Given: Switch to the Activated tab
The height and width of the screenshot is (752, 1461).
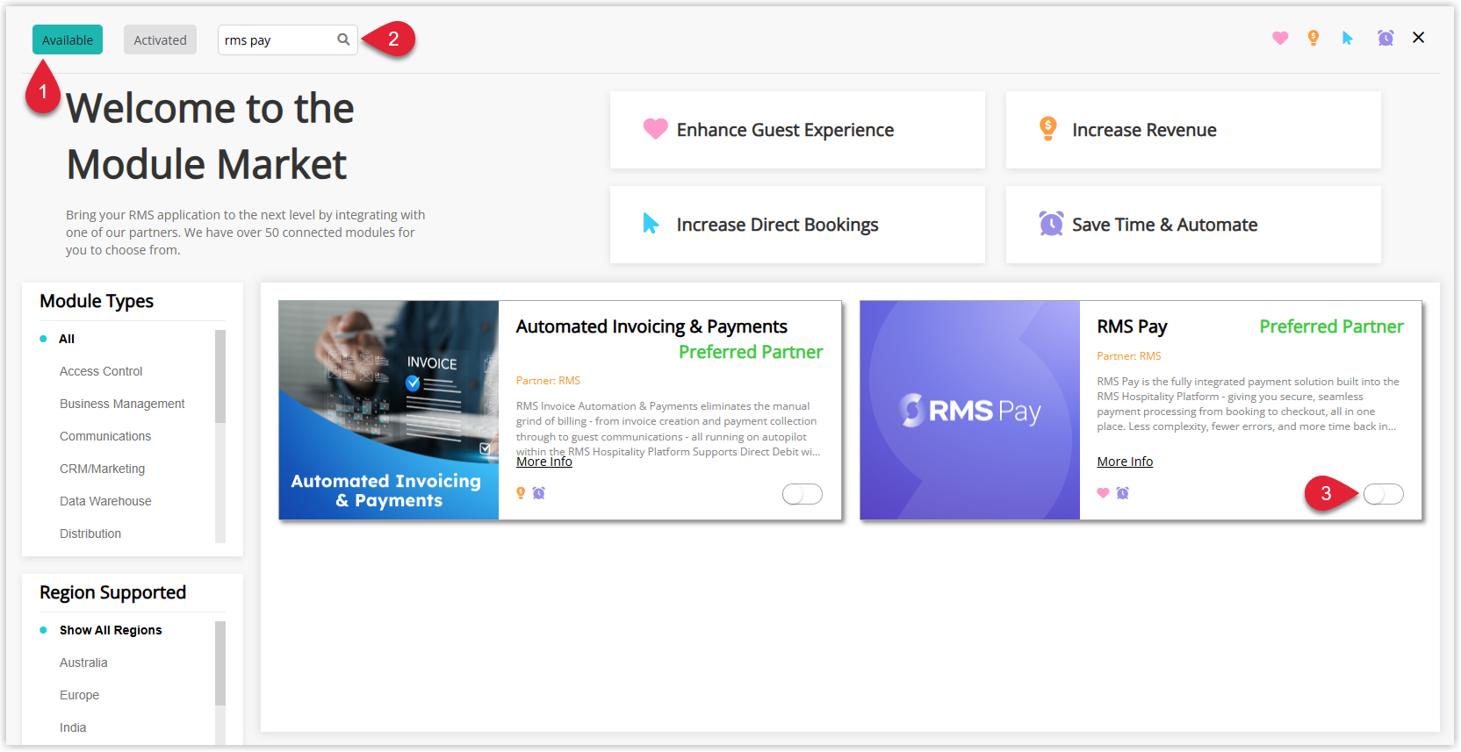Looking at the screenshot, I should tap(160, 39).
